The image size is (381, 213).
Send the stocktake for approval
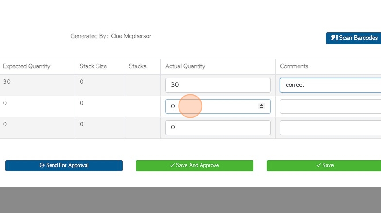(64, 166)
